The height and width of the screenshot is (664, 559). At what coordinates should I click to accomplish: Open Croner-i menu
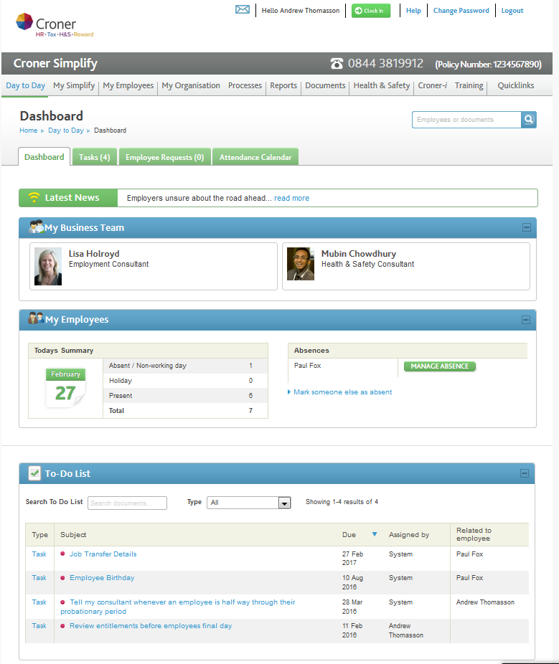[x=432, y=85]
